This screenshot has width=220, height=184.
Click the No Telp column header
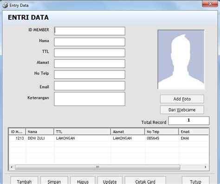pyautogui.click(x=162, y=132)
